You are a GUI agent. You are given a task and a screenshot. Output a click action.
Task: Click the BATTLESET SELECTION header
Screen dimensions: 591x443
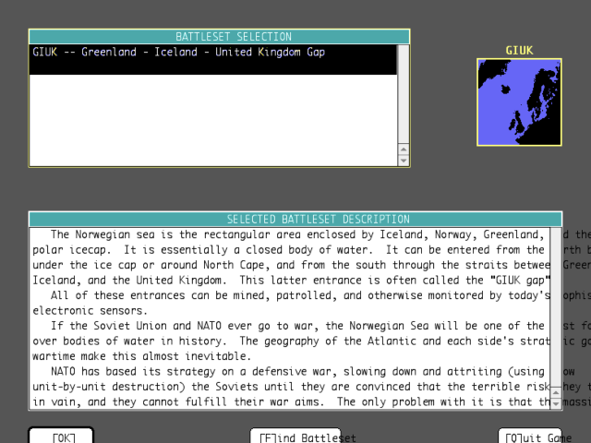[220, 37]
